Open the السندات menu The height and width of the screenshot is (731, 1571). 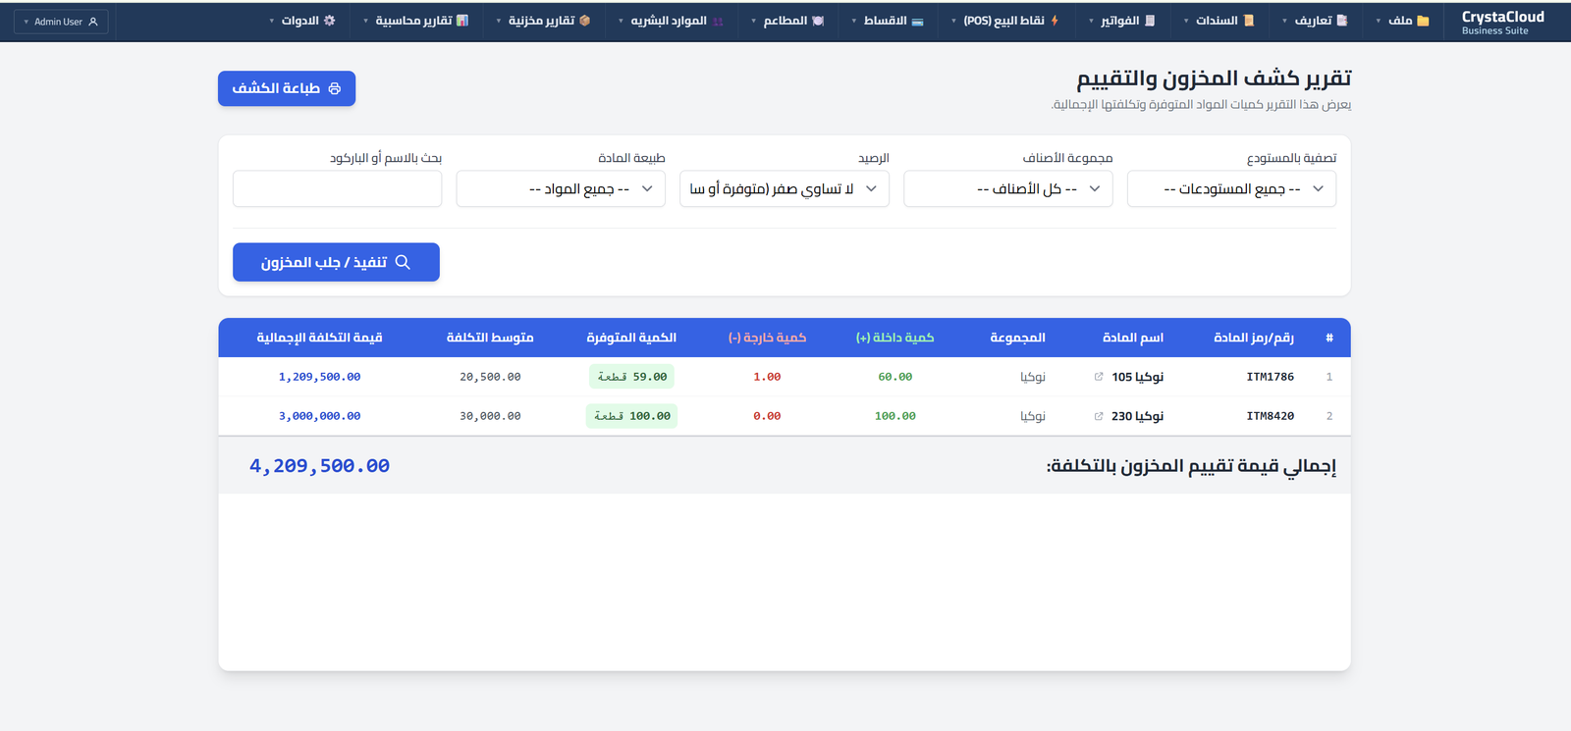tap(1219, 21)
